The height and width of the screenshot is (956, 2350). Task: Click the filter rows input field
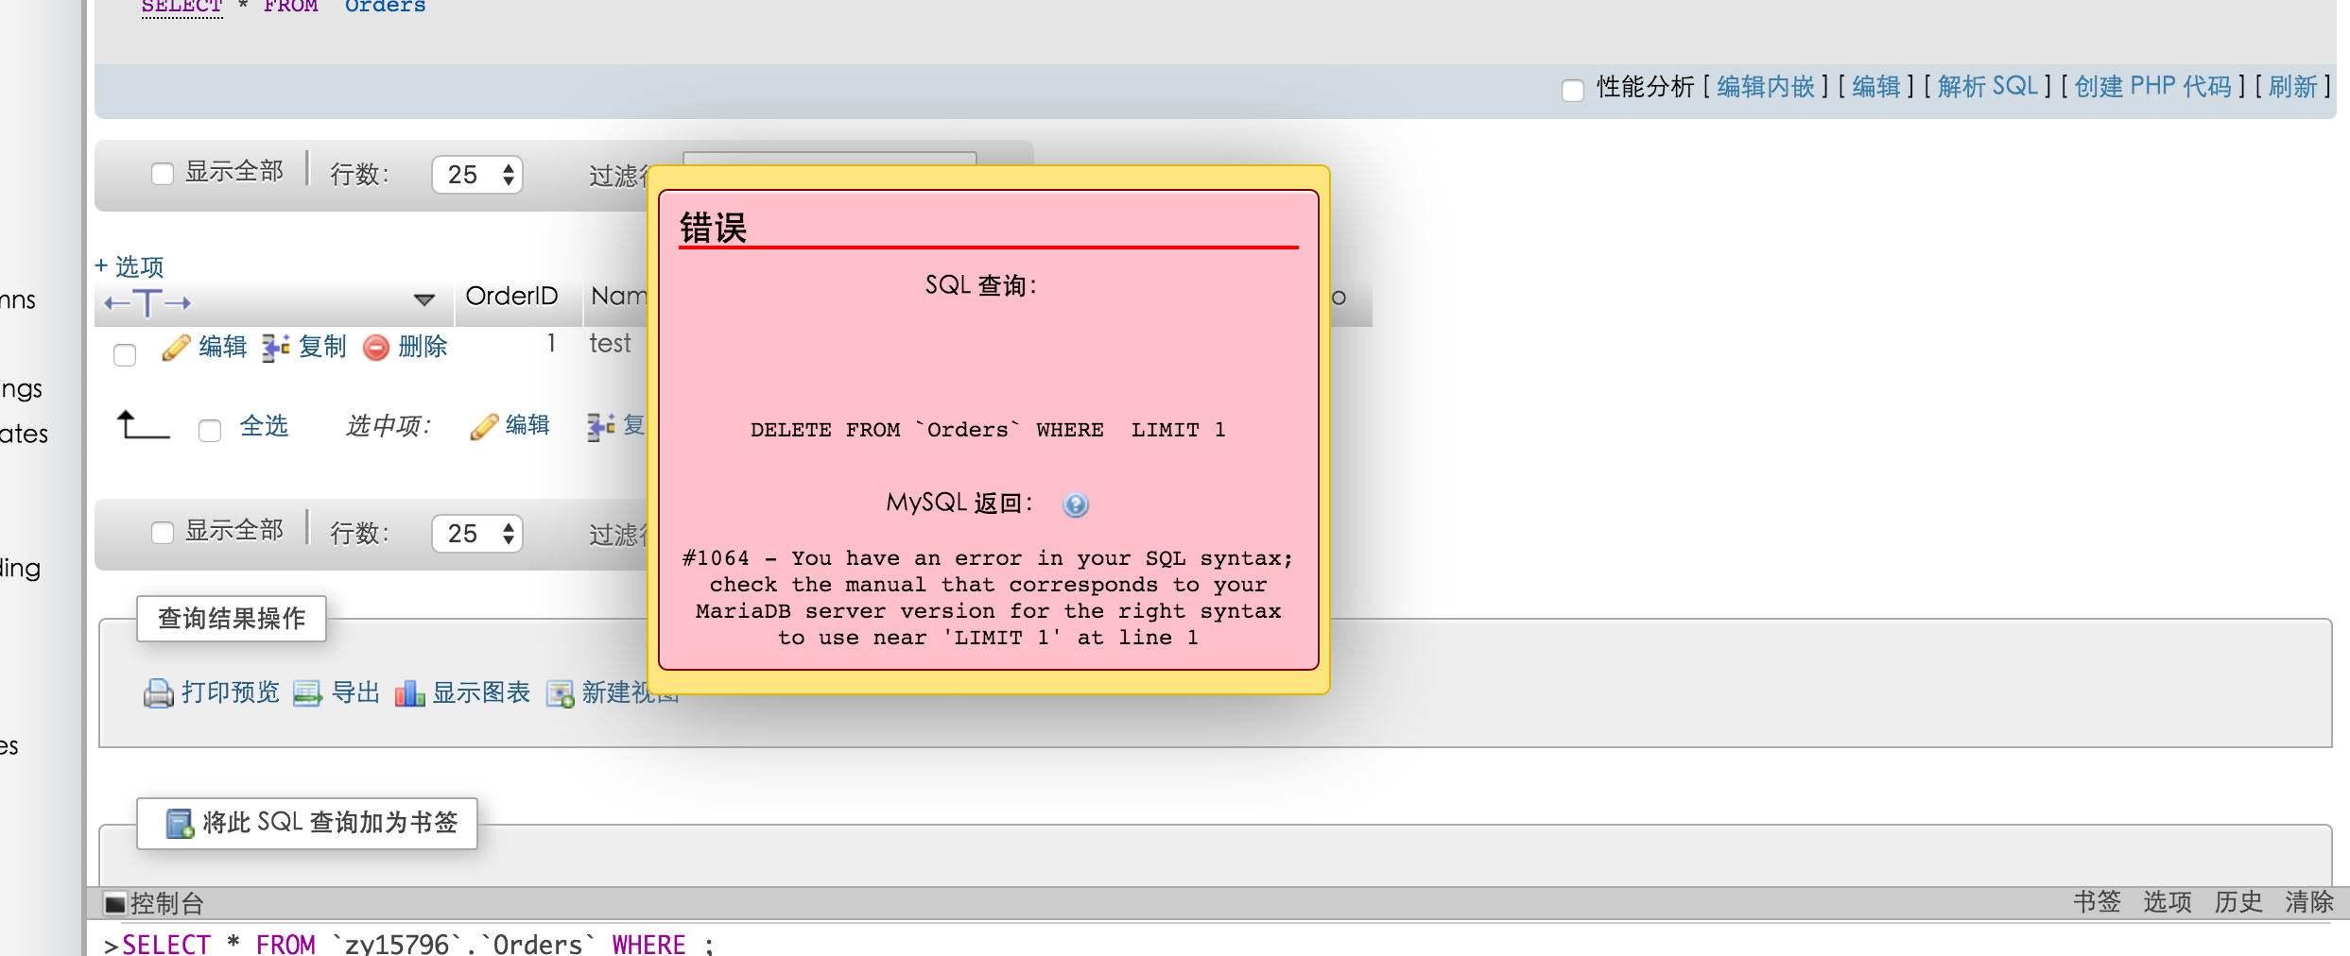pyautogui.click(x=829, y=159)
